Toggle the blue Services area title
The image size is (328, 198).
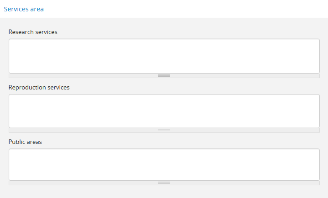[24, 9]
